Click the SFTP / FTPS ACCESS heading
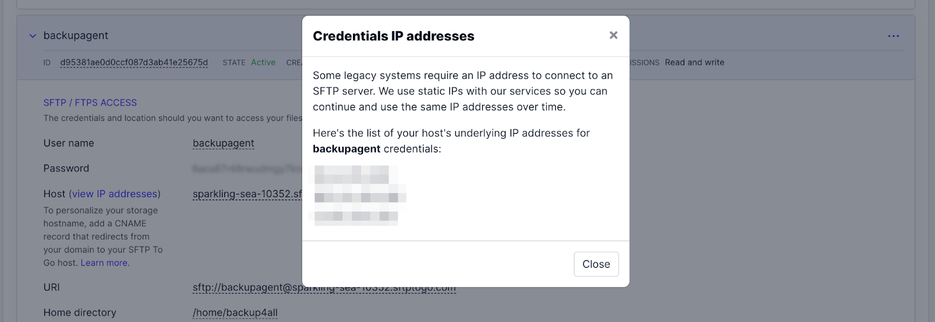Image resolution: width=935 pixels, height=322 pixels. tap(90, 103)
